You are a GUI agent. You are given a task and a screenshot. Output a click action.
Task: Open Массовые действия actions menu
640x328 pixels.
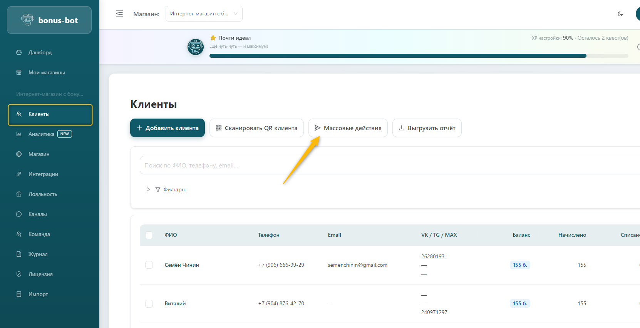[x=348, y=128]
